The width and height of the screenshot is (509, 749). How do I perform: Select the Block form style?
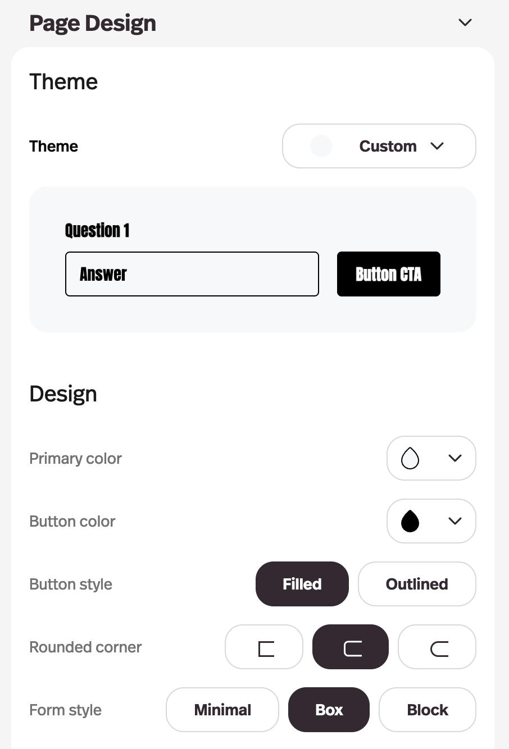coord(427,710)
